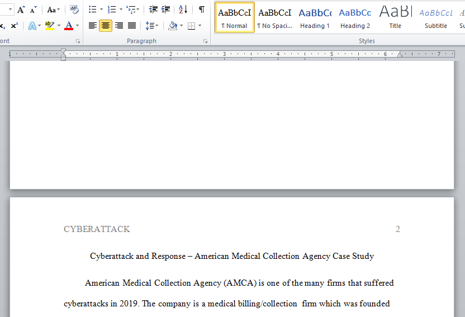Click the Case Study title line
465x317 pixels.
tap(232, 256)
